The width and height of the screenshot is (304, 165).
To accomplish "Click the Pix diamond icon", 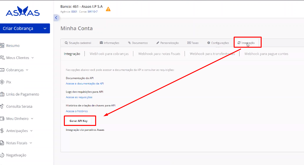I will (2, 82).
